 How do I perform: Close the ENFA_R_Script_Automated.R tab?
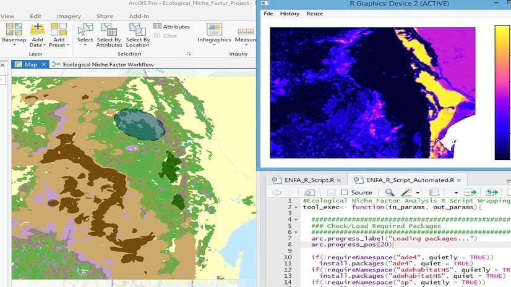[459, 180]
